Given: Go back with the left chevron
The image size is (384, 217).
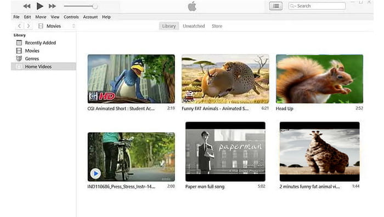Looking at the screenshot, I should [19, 26].
